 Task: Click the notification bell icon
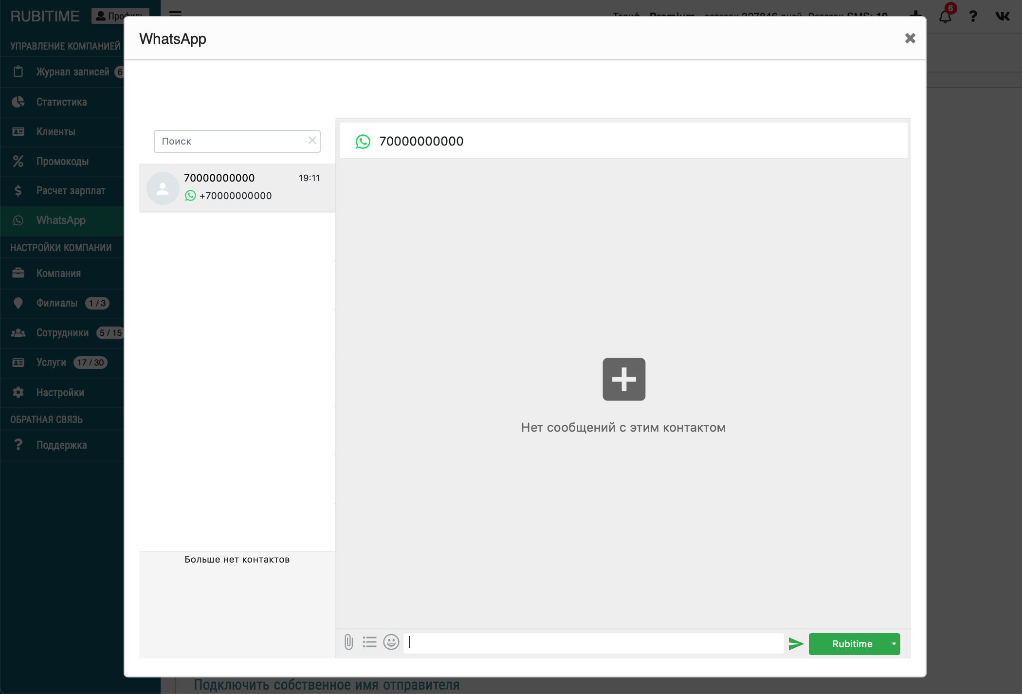point(945,17)
